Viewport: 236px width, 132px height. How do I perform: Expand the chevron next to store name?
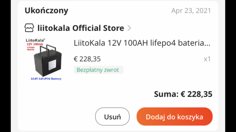click(129, 28)
